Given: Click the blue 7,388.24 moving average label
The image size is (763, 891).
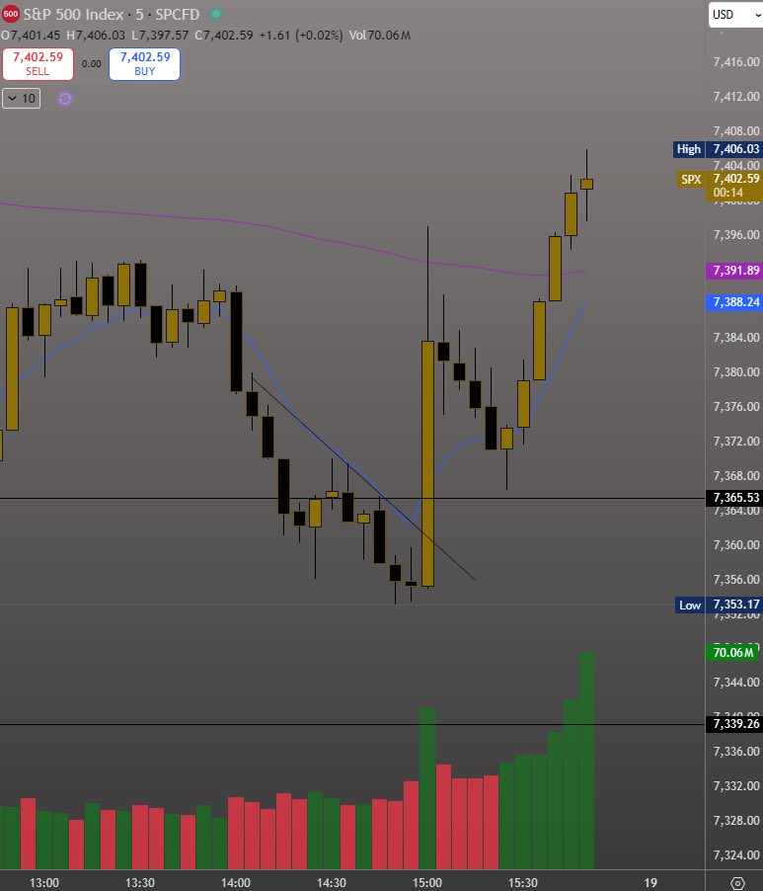Looking at the screenshot, I should (734, 302).
